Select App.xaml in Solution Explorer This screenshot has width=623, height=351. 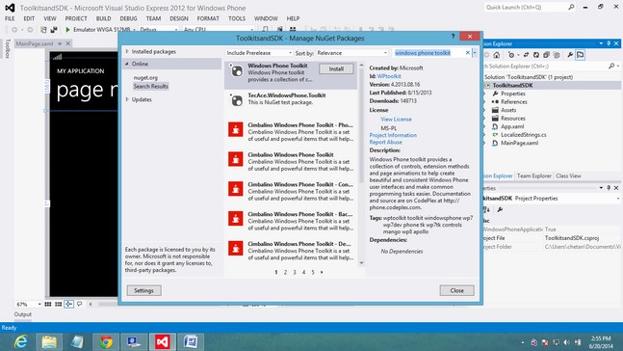click(x=512, y=126)
